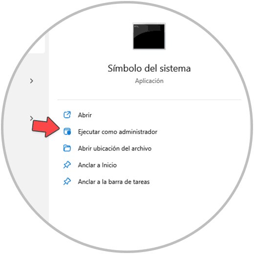This screenshot has width=254, height=254.
Task: Select the Abrir option
Action: [85, 115]
